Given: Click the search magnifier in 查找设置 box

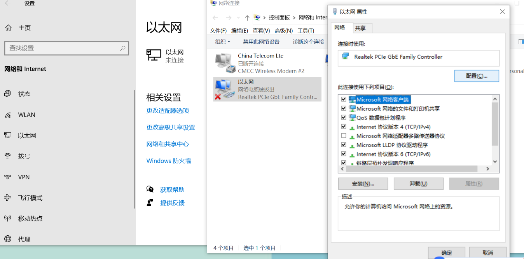Looking at the screenshot, I should (x=122, y=48).
